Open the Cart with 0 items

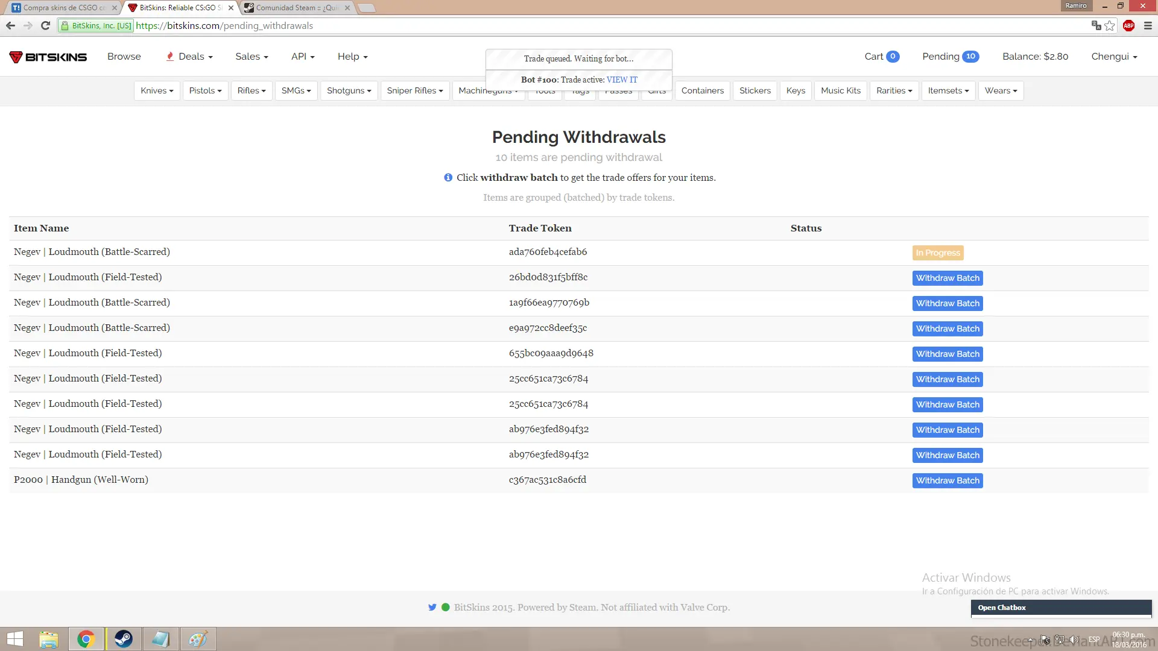point(882,57)
